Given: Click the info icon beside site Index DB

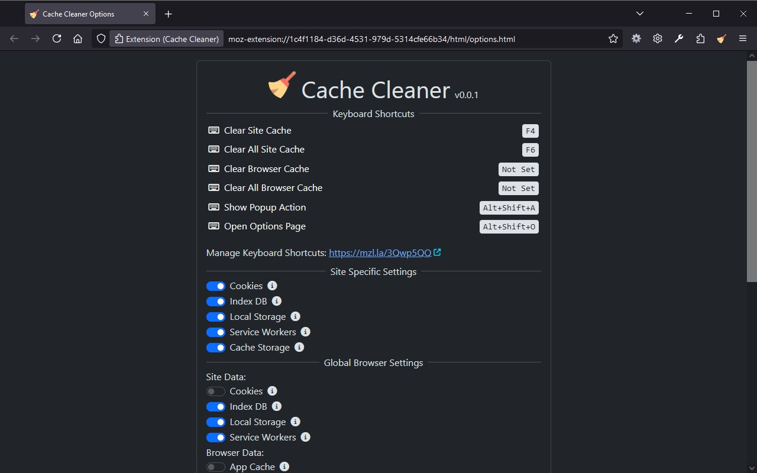Looking at the screenshot, I should tap(276, 301).
